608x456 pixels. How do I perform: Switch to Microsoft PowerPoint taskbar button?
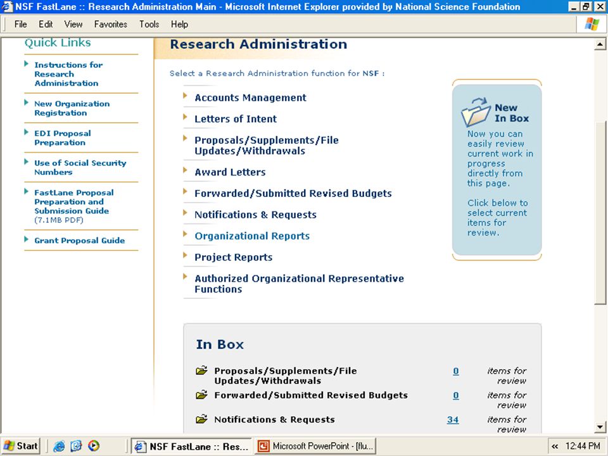tap(315, 446)
